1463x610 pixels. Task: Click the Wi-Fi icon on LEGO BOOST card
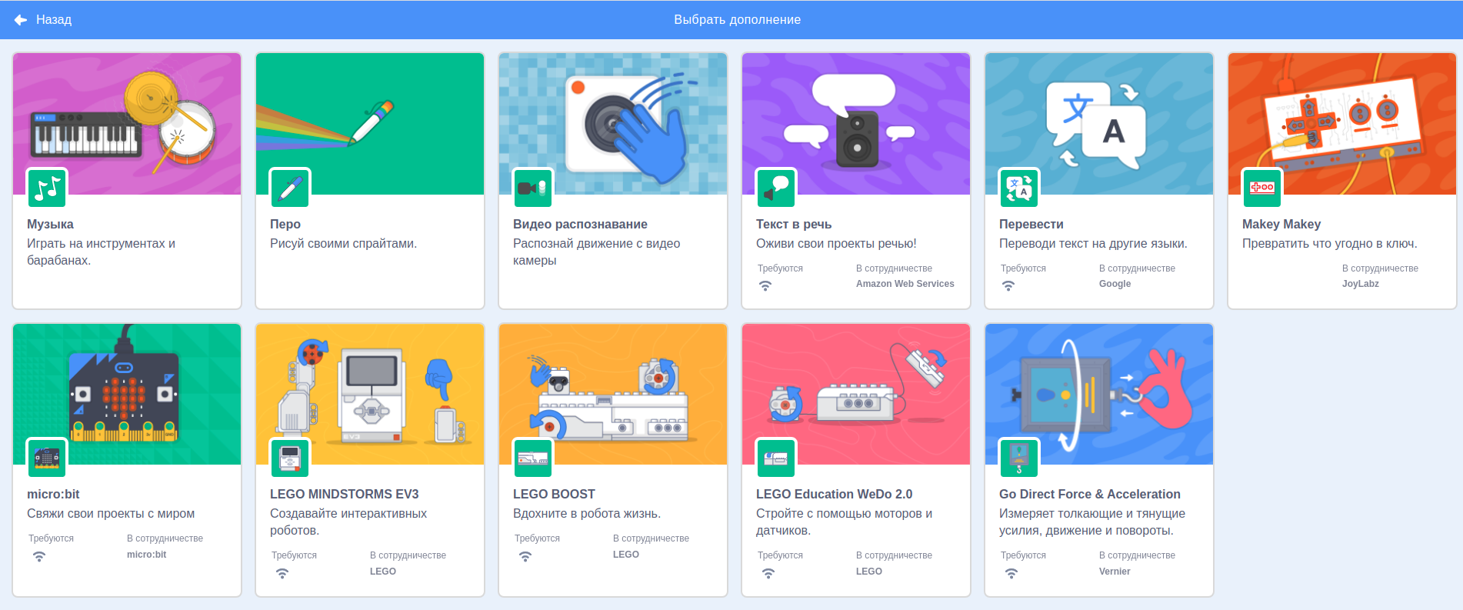click(525, 556)
